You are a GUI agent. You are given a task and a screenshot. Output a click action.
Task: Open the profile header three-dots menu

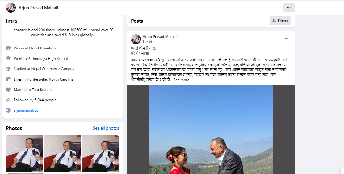(289, 8)
